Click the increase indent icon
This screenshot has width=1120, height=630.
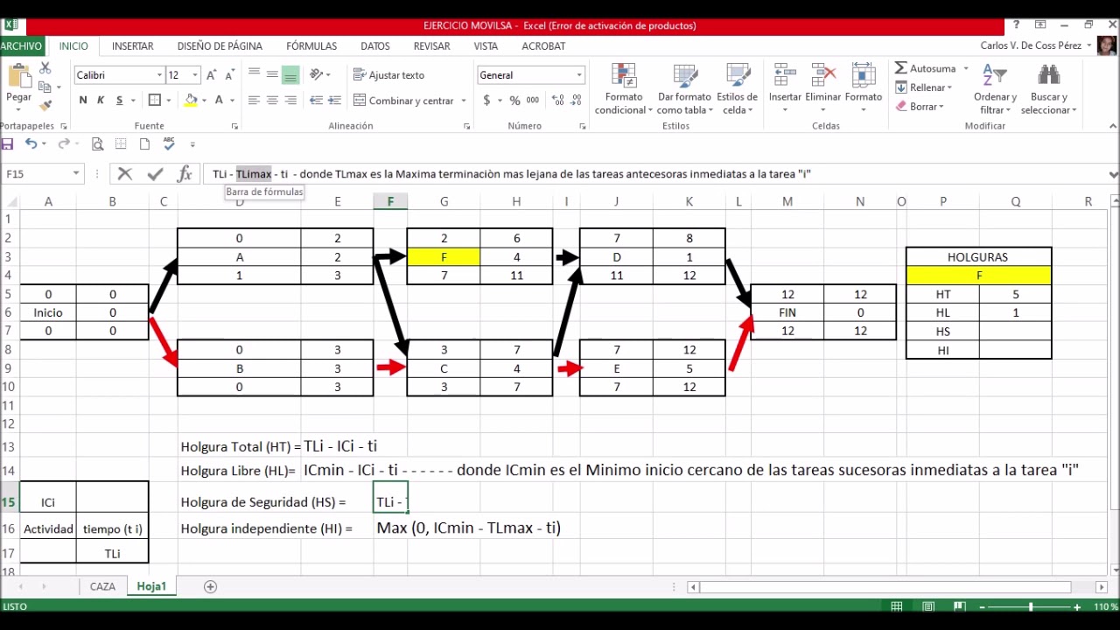334,101
